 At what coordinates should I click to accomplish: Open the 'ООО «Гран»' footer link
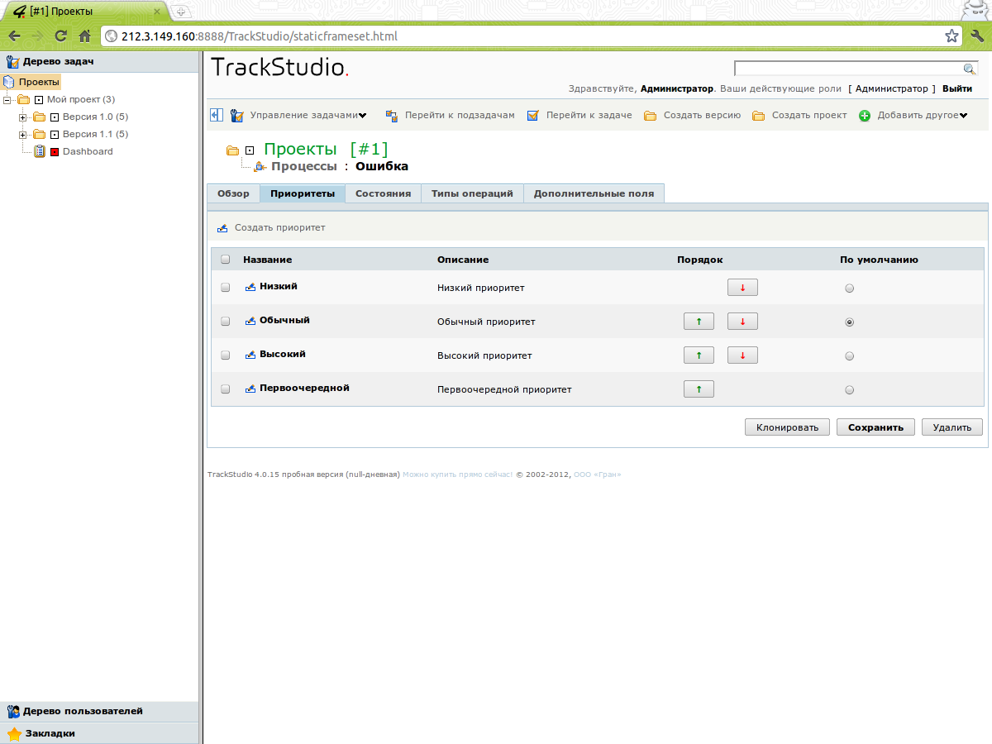pyautogui.click(x=597, y=475)
